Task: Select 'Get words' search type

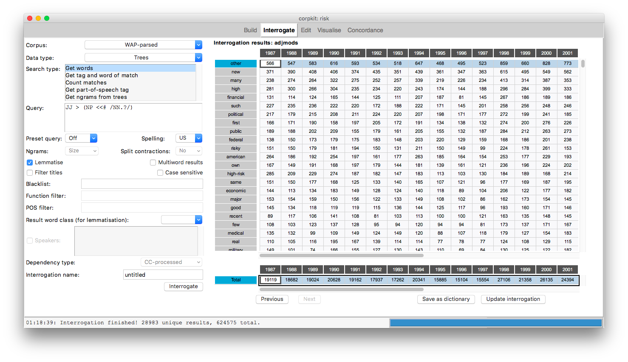Action: [130, 68]
